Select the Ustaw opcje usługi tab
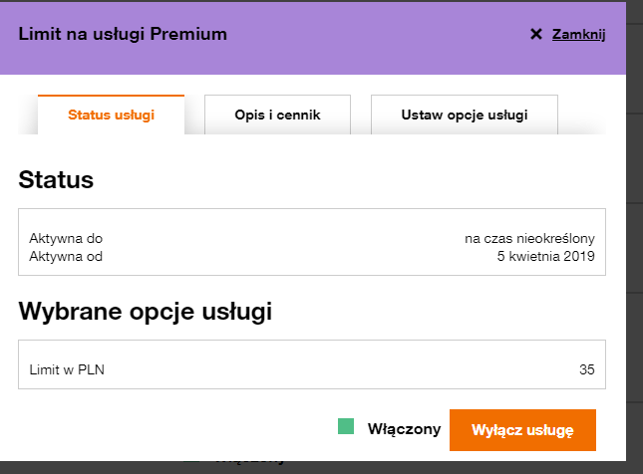The height and width of the screenshot is (474, 643). pyautogui.click(x=464, y=115)
